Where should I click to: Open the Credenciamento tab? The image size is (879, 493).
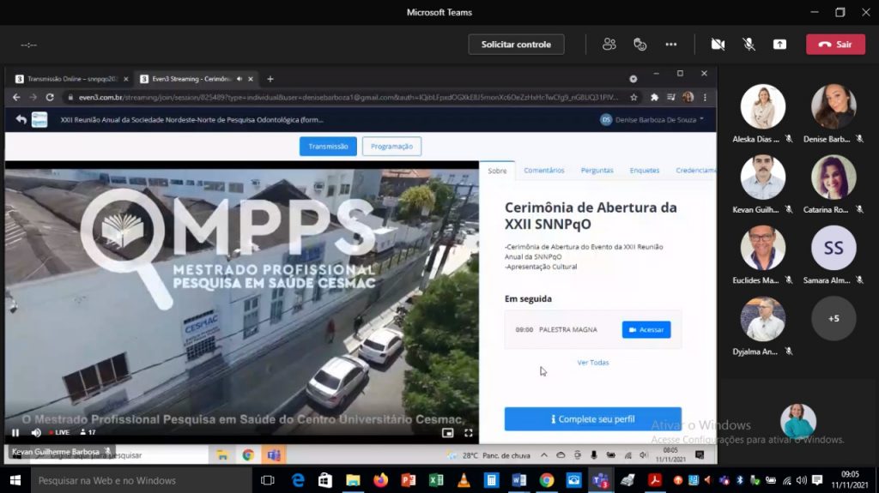pos(695,171)
